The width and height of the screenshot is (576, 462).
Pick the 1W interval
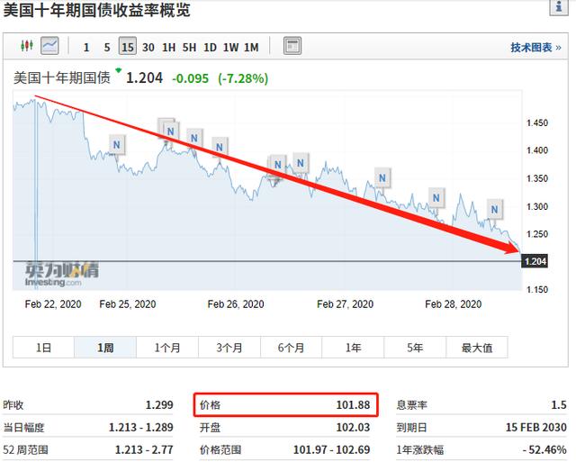[x=230, y=48]
